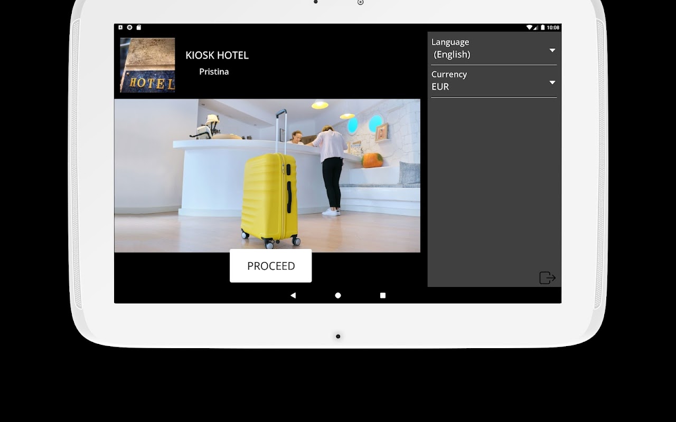The image size is (676, 422).
Task: Tap the circular notification icon in status bar
Action: [129, 27]
